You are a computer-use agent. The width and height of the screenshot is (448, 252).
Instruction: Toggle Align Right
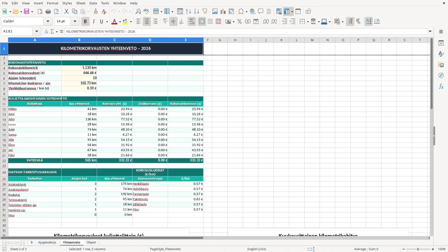click(x=155, y=22)
